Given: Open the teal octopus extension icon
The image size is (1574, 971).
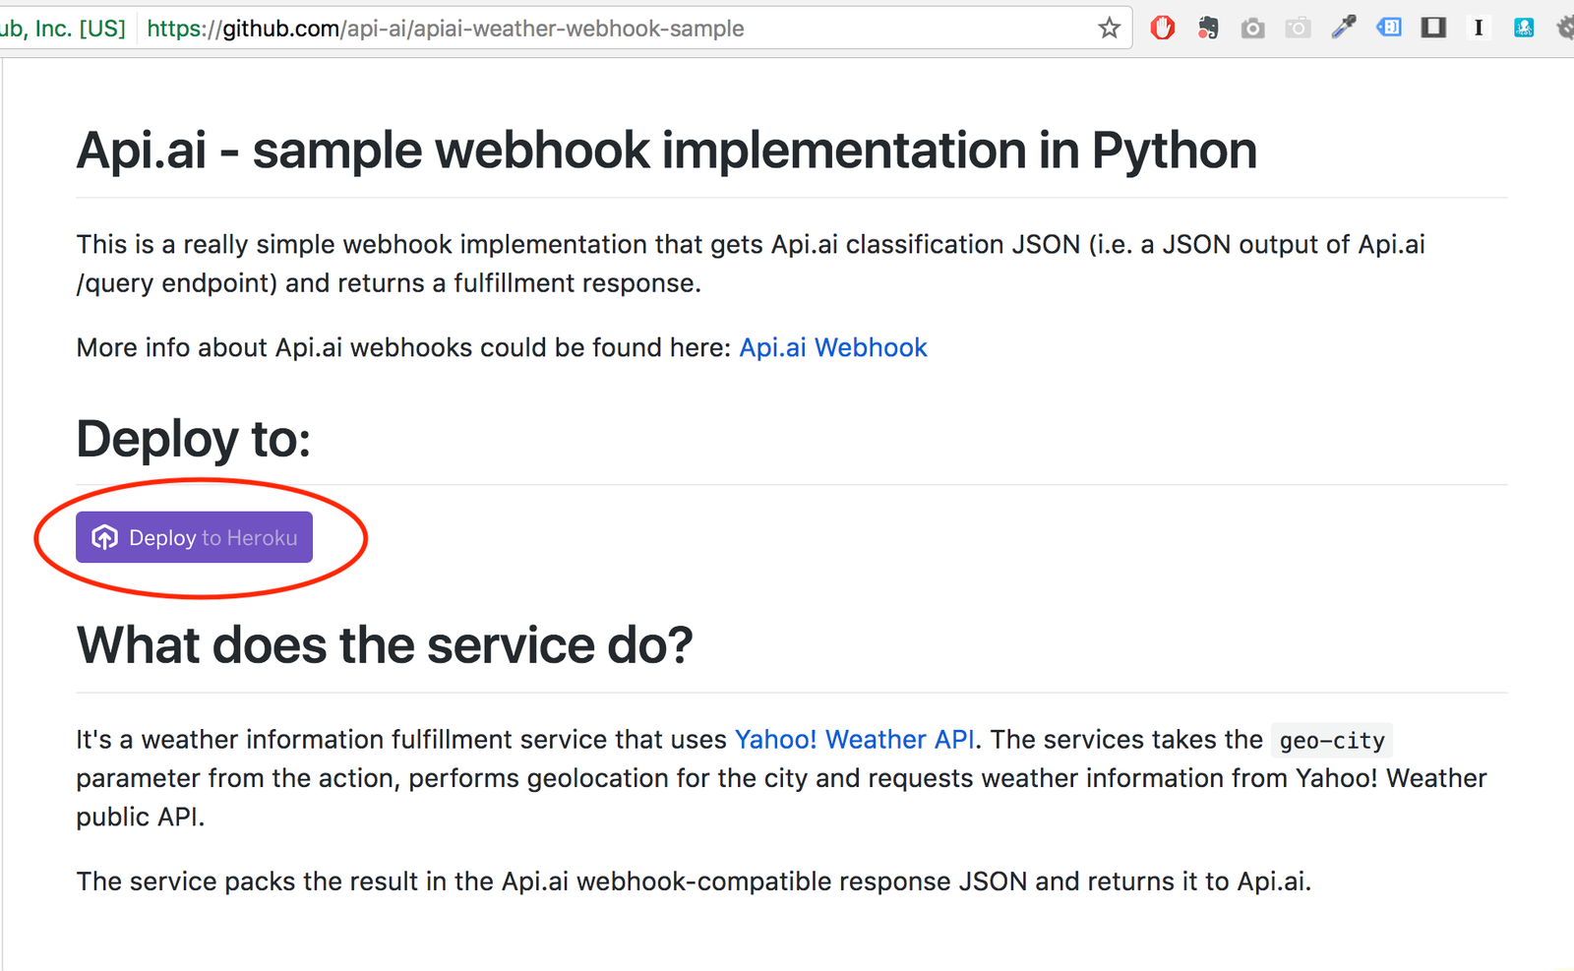Looking at the screenshot, I should coord(1524,28).
